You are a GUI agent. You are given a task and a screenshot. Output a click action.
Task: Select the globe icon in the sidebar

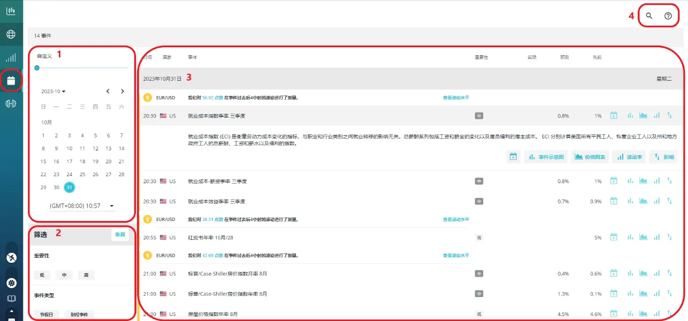pyautogui.click(x=11, y=34)
